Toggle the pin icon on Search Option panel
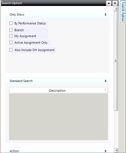 (x=115, y=3)
